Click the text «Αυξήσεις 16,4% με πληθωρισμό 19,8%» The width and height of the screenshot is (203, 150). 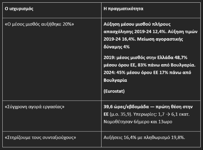(144, 137)
